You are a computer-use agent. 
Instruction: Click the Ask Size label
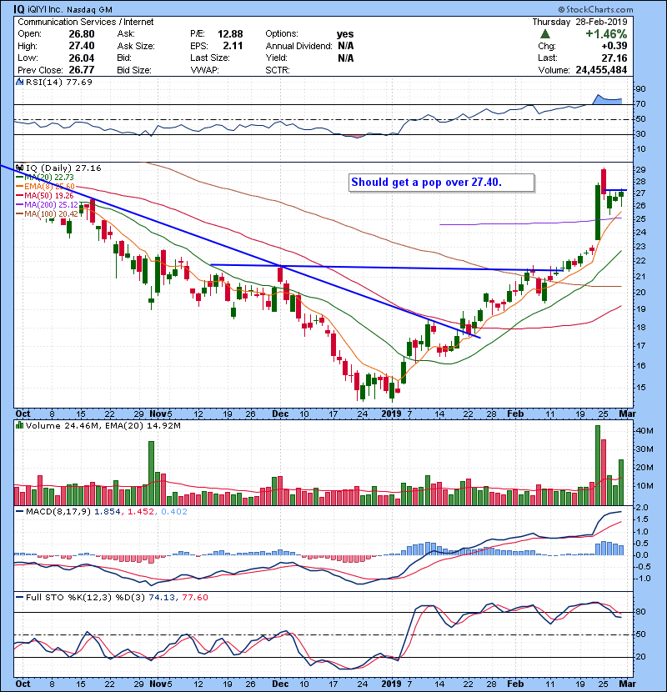coord(136,46)
